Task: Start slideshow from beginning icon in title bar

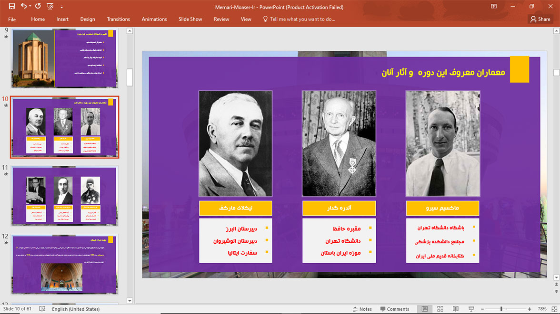Action: click(50, 7)
